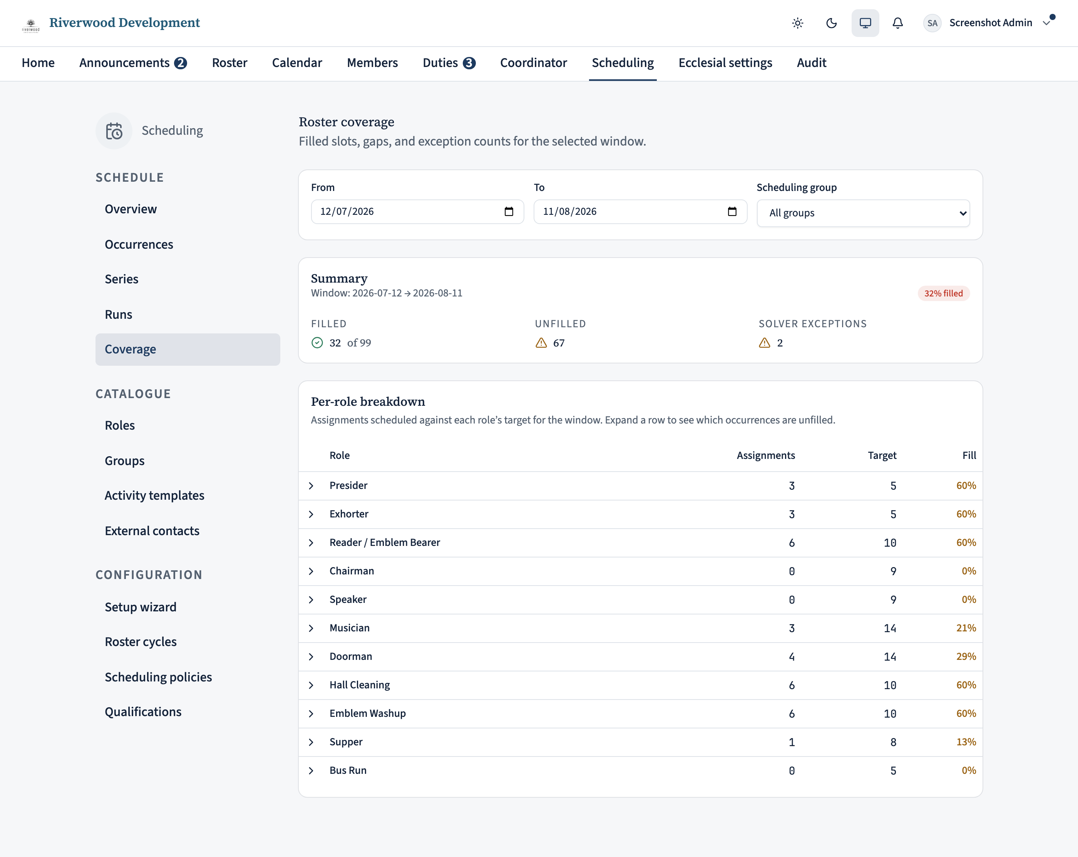Screen dimensions: 1078x857
Task: Expand the Doorman role row
Action: pos(311,657)
